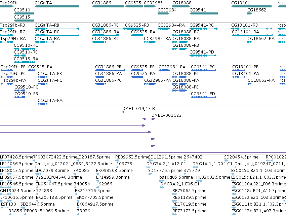Click the EK215716.5prime EST label
The height and width of the screenshot is (216, 286).
[x=93, y=191]
